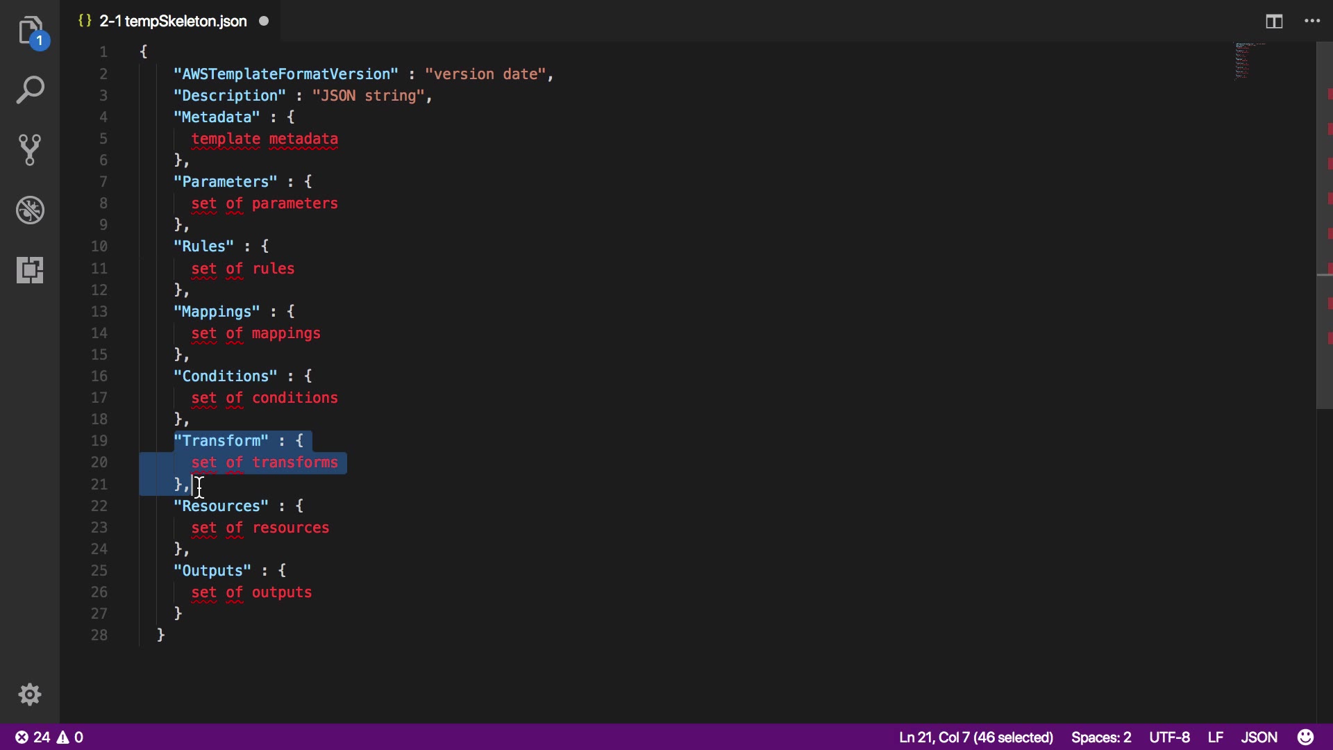Open the editor More Actions ellipsis

coord(1312,22)
